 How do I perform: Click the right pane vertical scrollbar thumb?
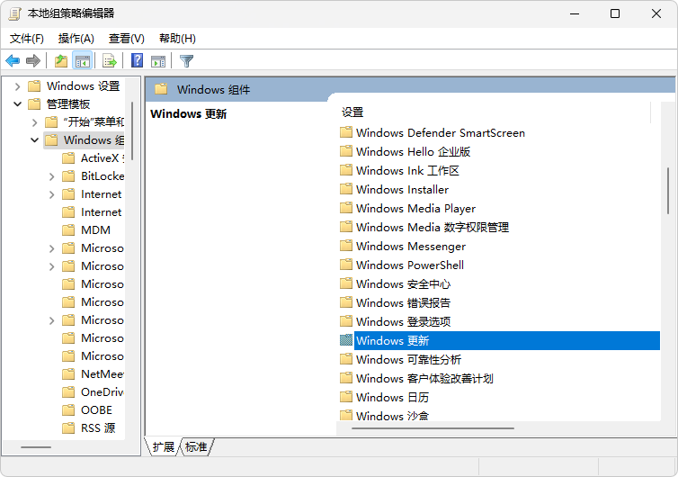[x=668, y=191]
